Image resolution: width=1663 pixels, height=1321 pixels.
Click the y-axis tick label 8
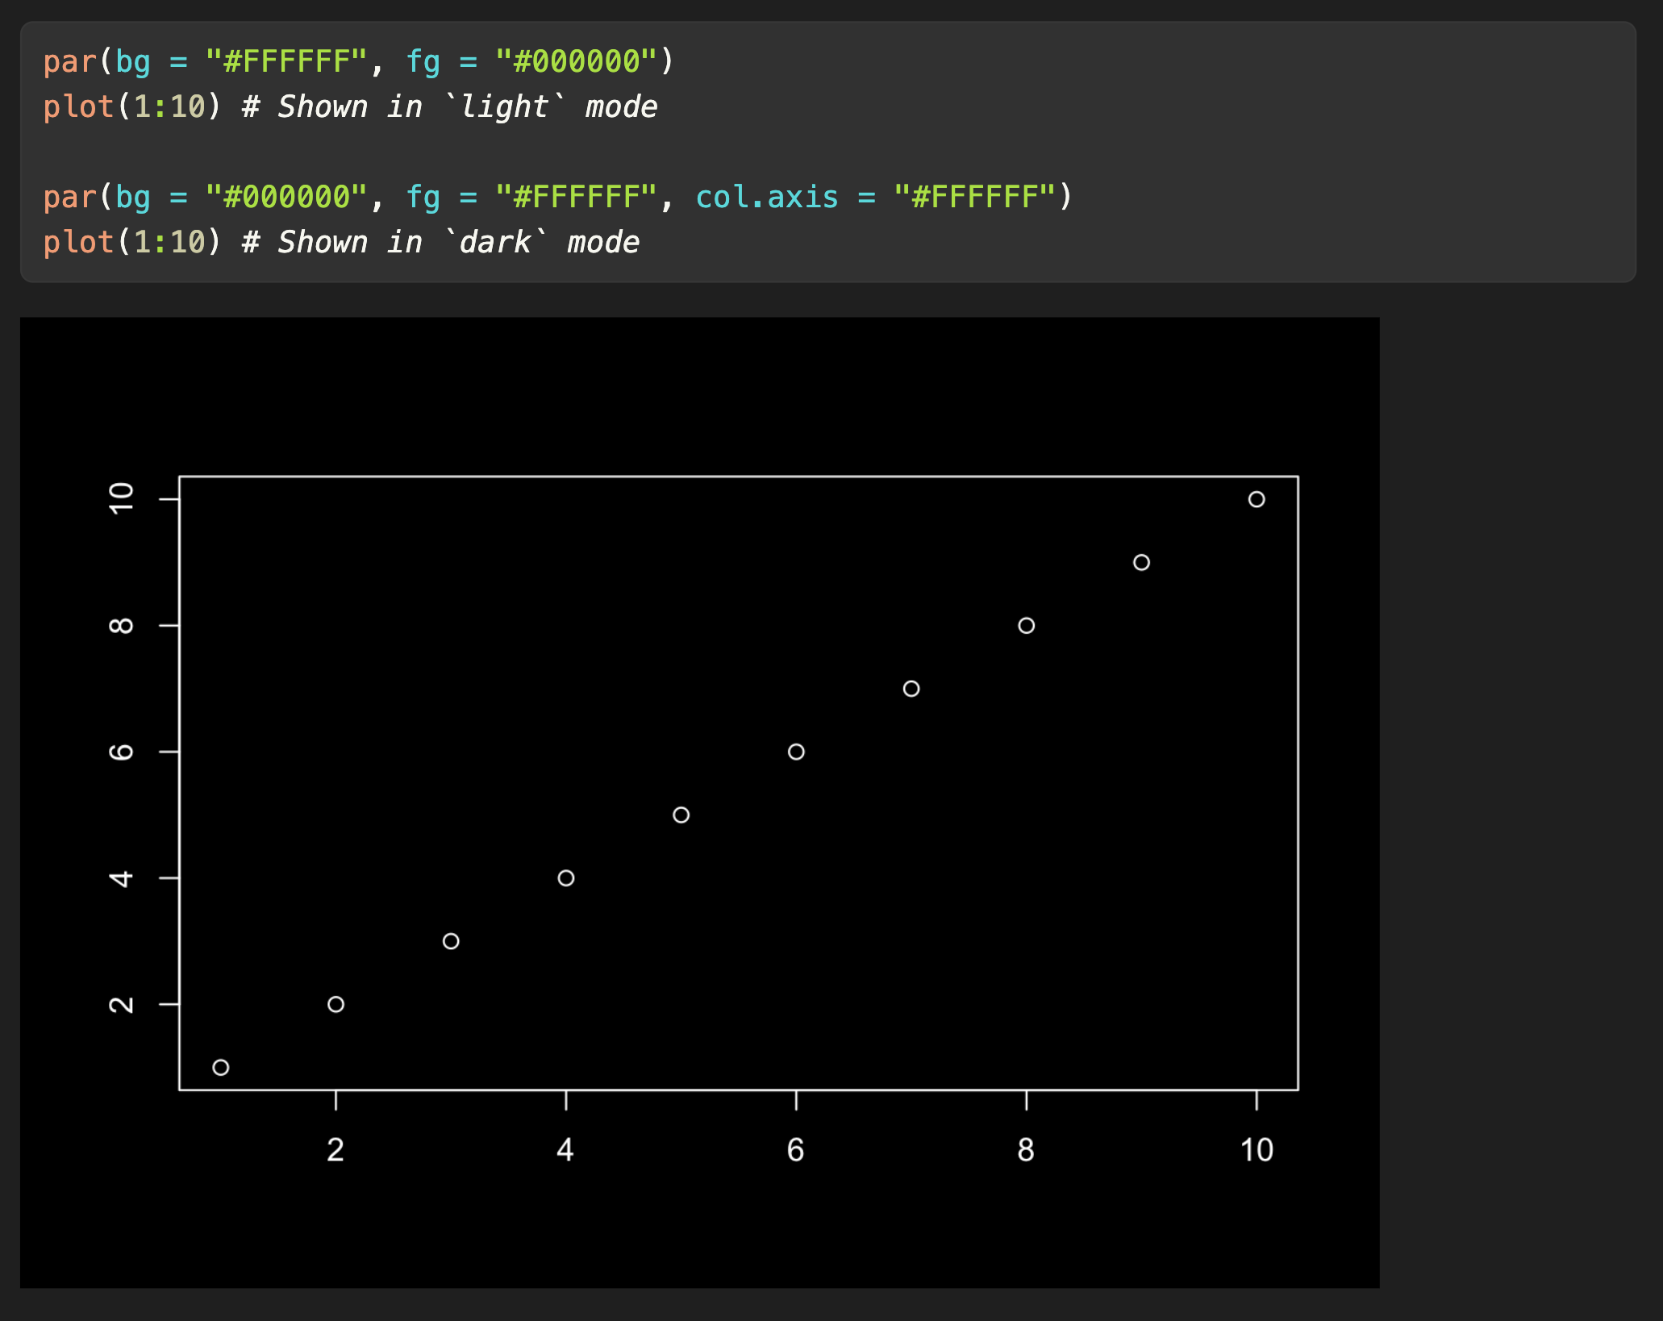(122, 626)
